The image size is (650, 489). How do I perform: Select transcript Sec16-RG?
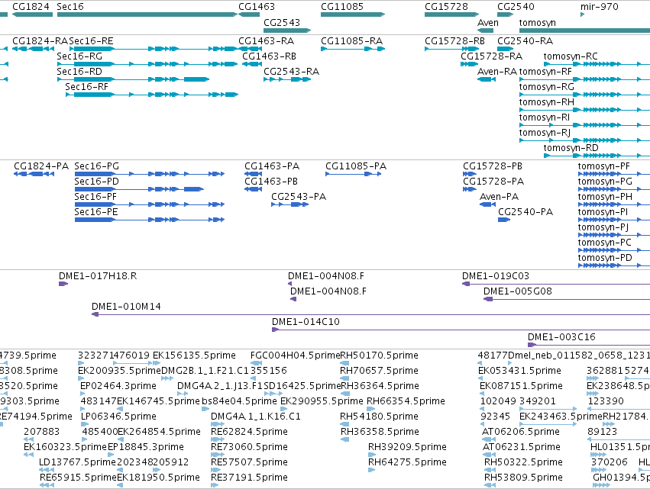coord(79,56)
